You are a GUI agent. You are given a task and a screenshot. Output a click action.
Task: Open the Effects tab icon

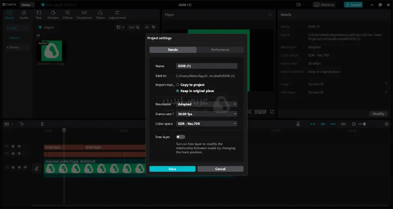(68, 13)
